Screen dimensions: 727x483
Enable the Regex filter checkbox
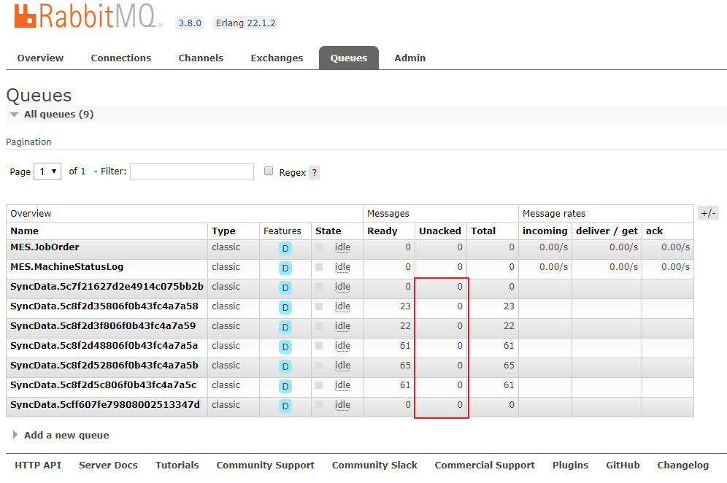pyautogui.click(x=269, y=171)
